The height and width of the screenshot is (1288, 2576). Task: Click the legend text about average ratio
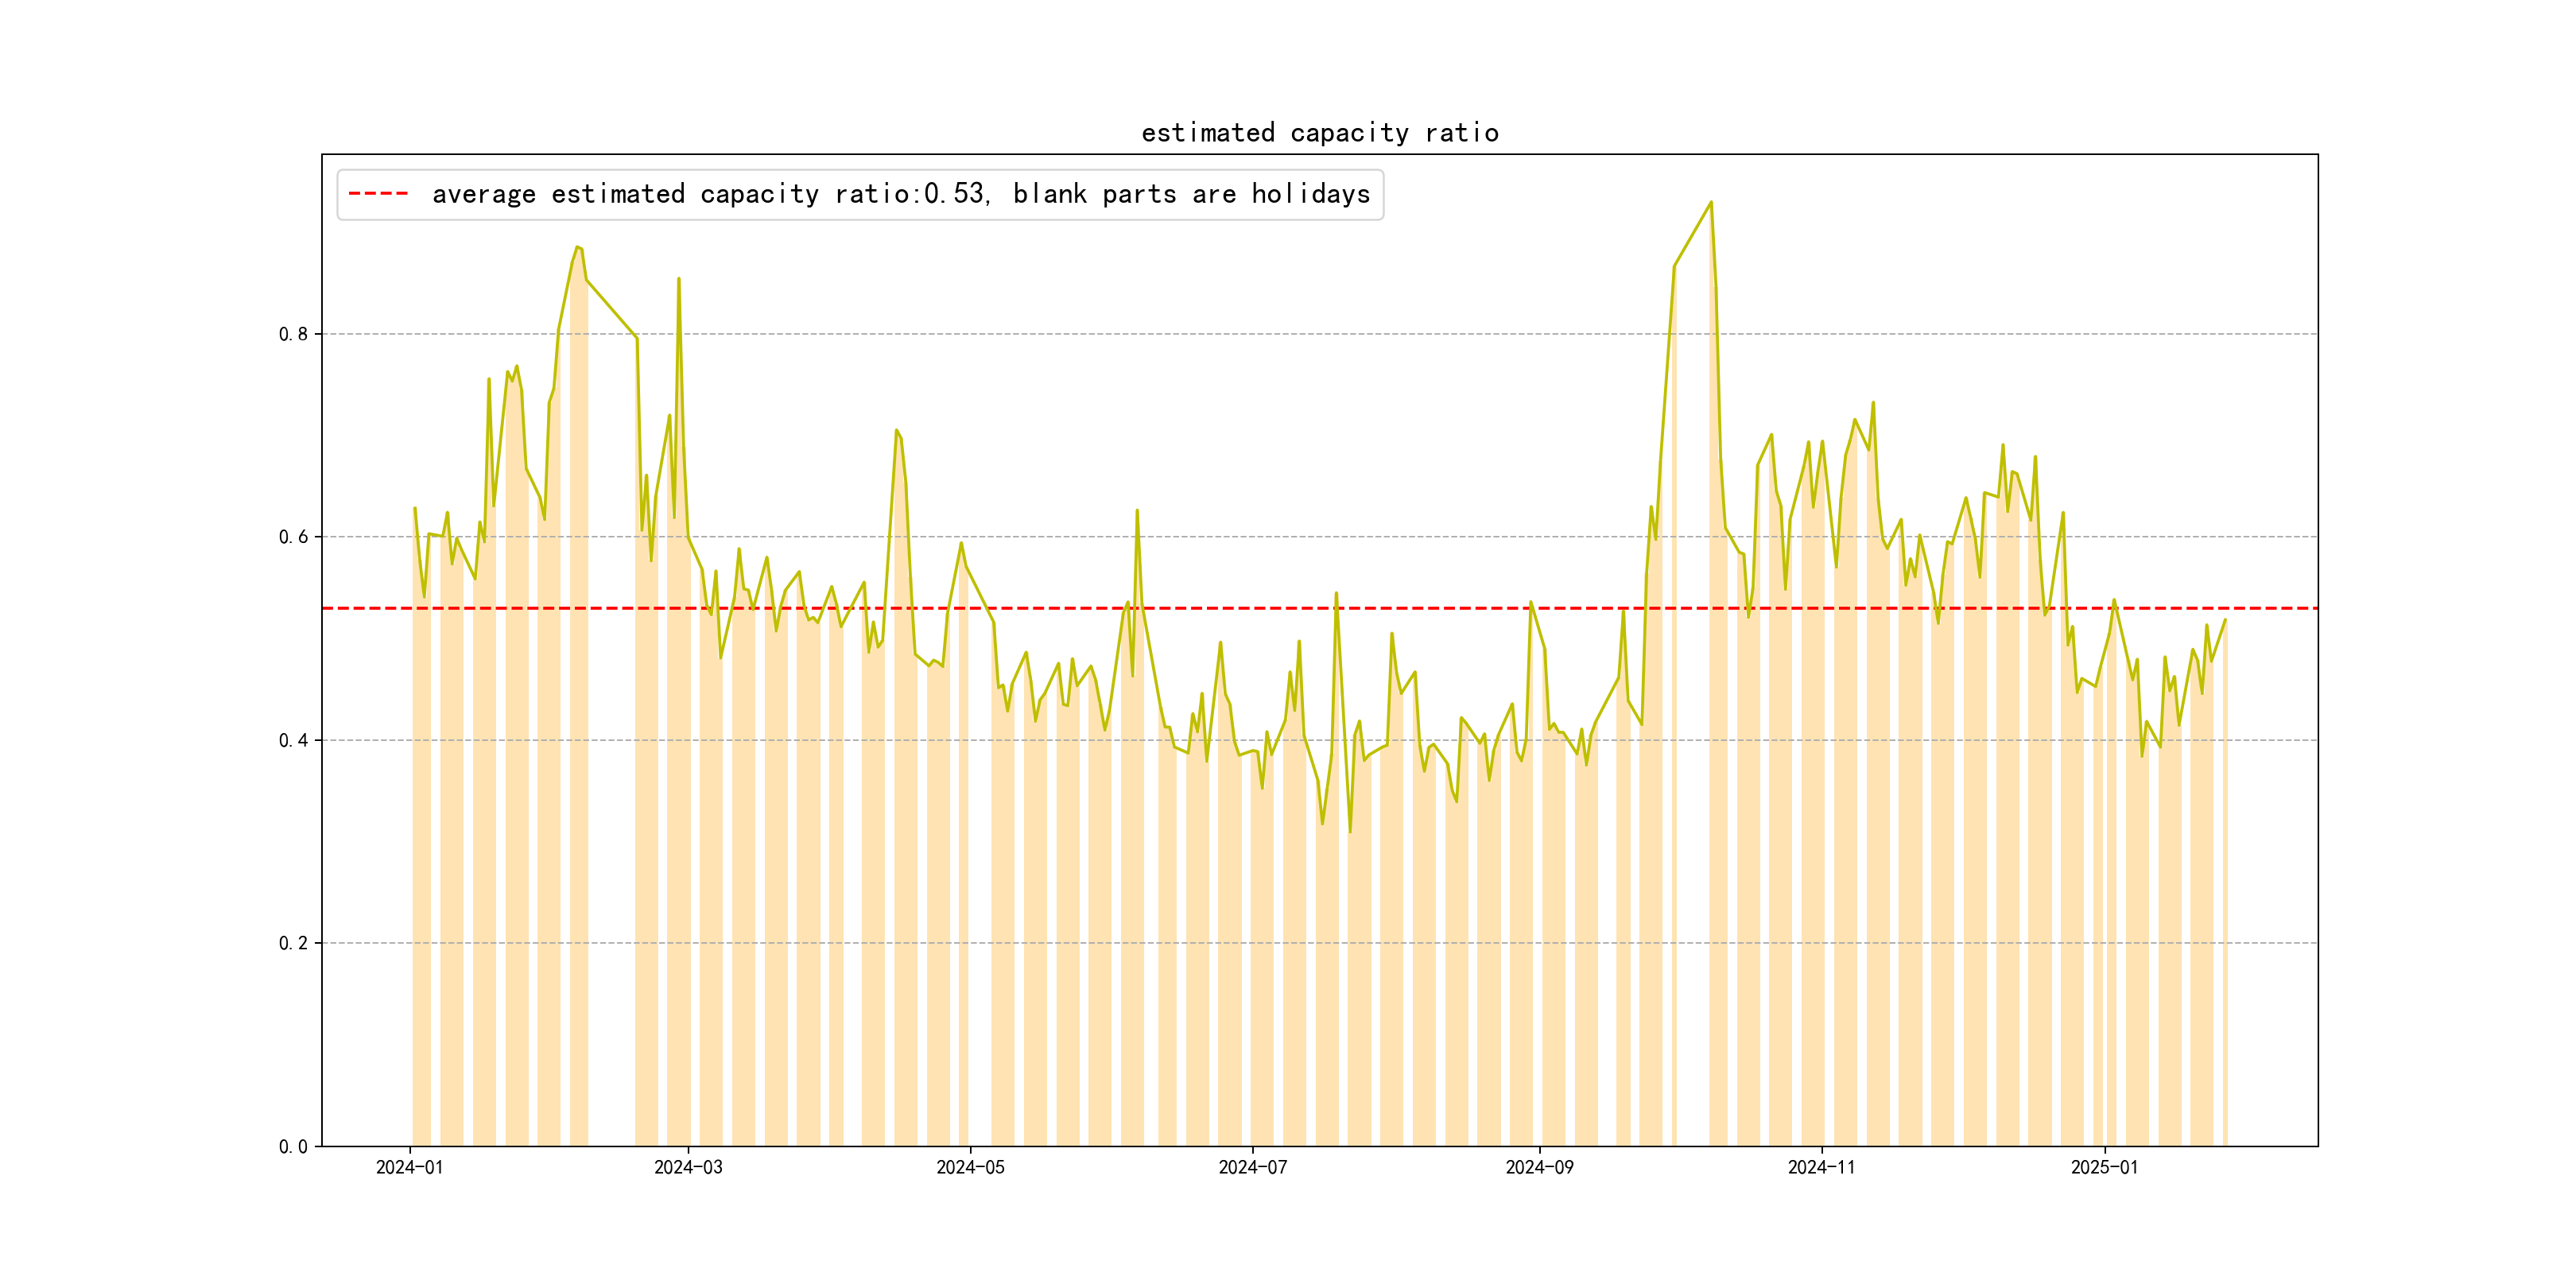coord(900,194)
